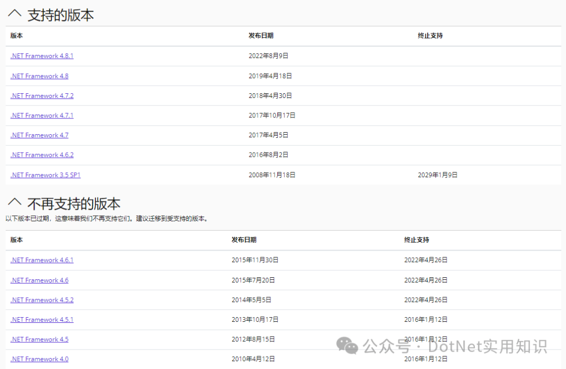Open the .NET Framework 4.6 link

click(39, 280)
